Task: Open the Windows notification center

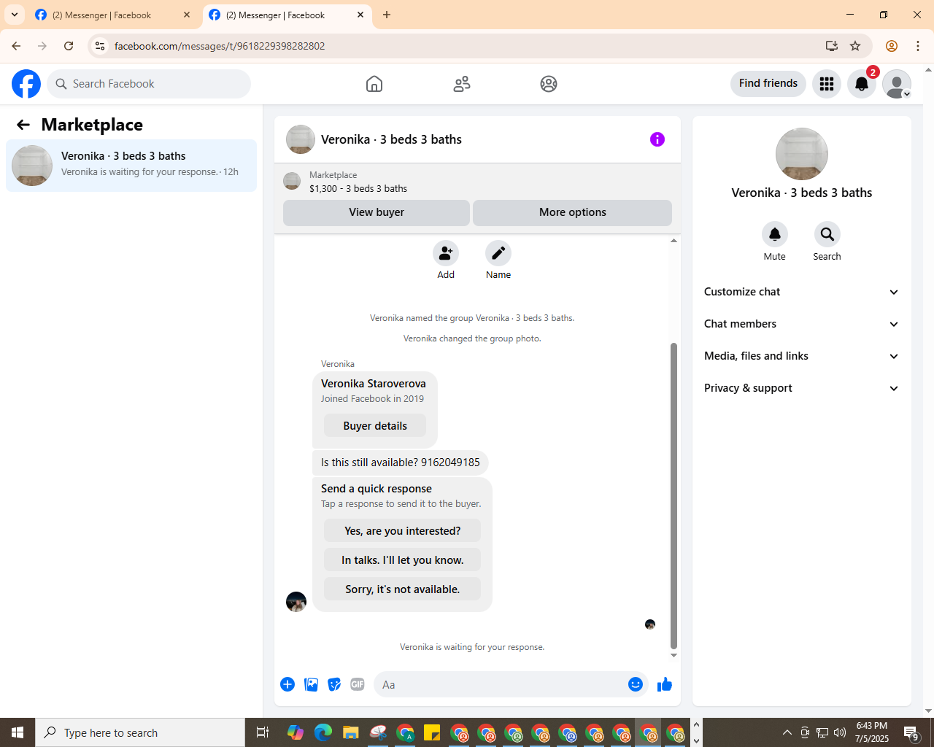Action: point(911,732)
